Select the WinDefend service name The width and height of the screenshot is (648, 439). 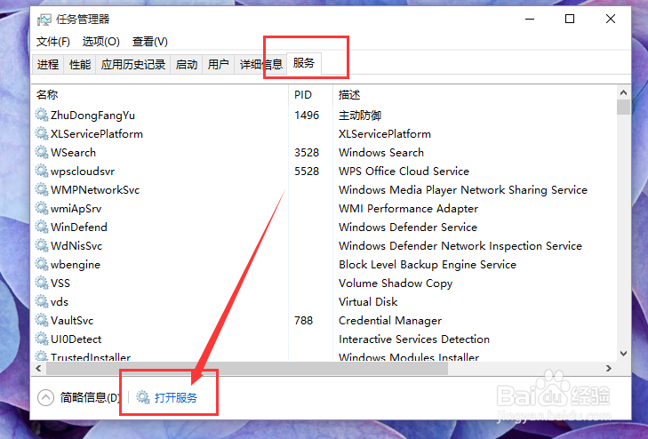79,227
